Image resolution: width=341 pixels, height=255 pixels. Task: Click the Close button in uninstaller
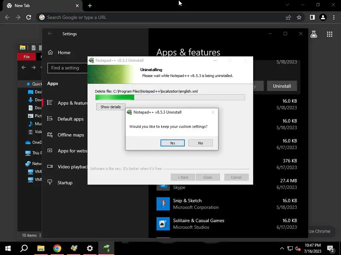click(207, 177)
